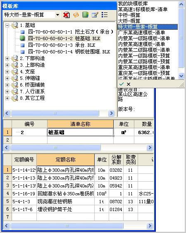Confirm selection with the green checkmark
186x233 pixels.
pos(122,84)
